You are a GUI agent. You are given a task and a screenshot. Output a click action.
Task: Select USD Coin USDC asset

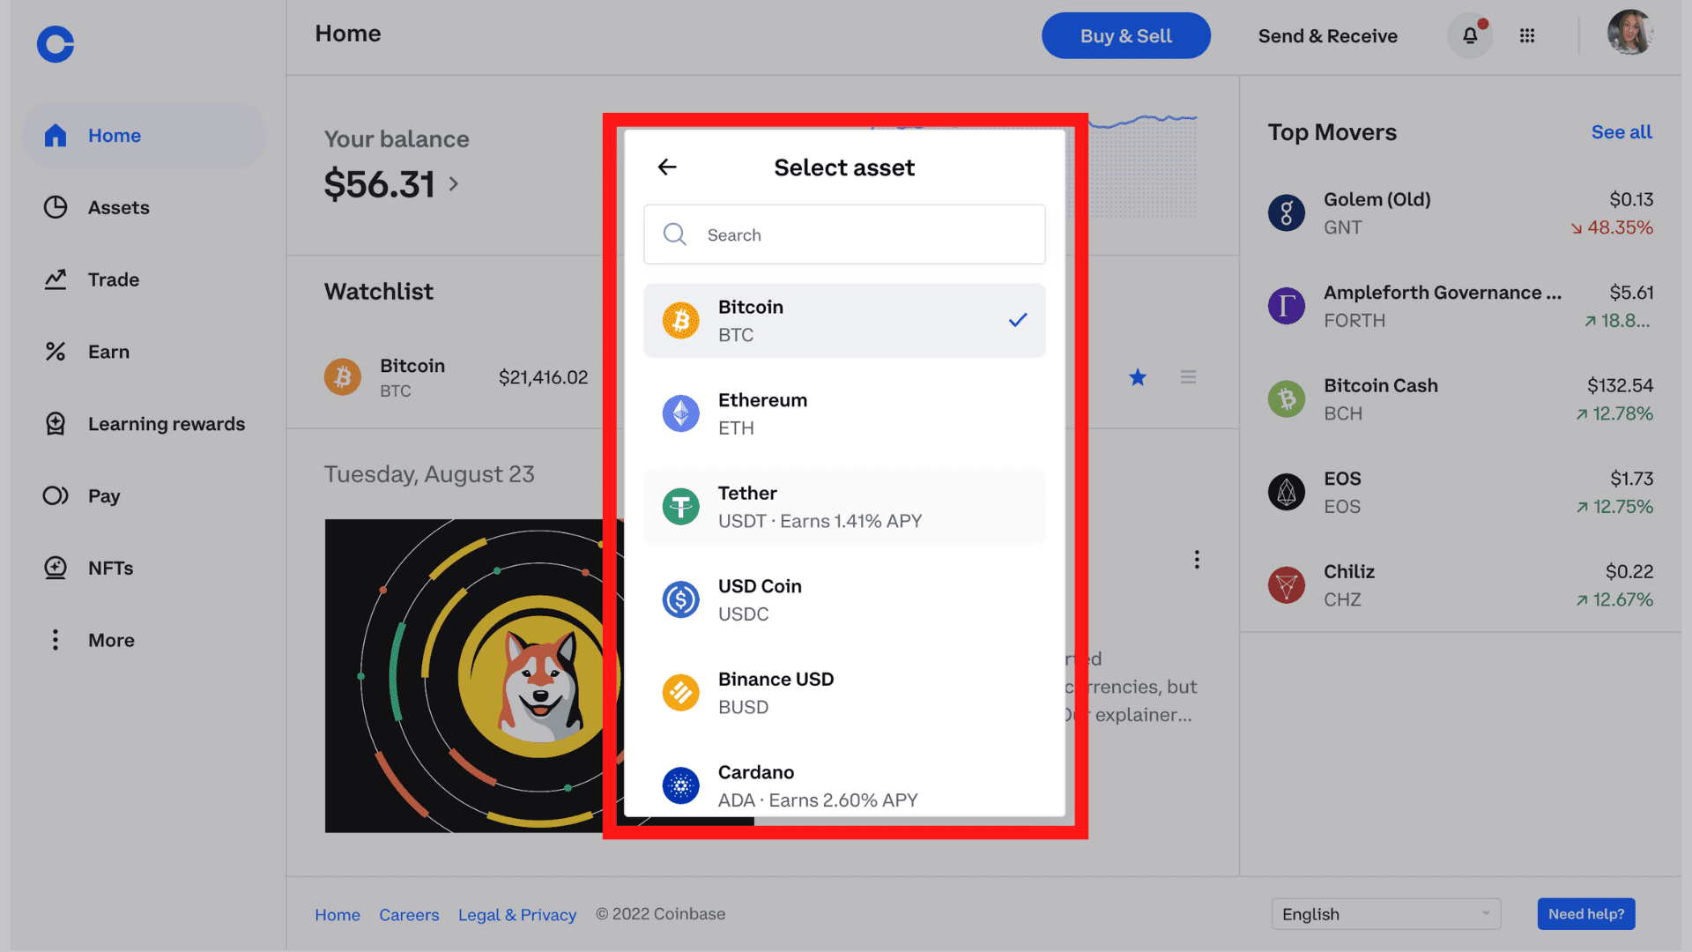(844, 600)
